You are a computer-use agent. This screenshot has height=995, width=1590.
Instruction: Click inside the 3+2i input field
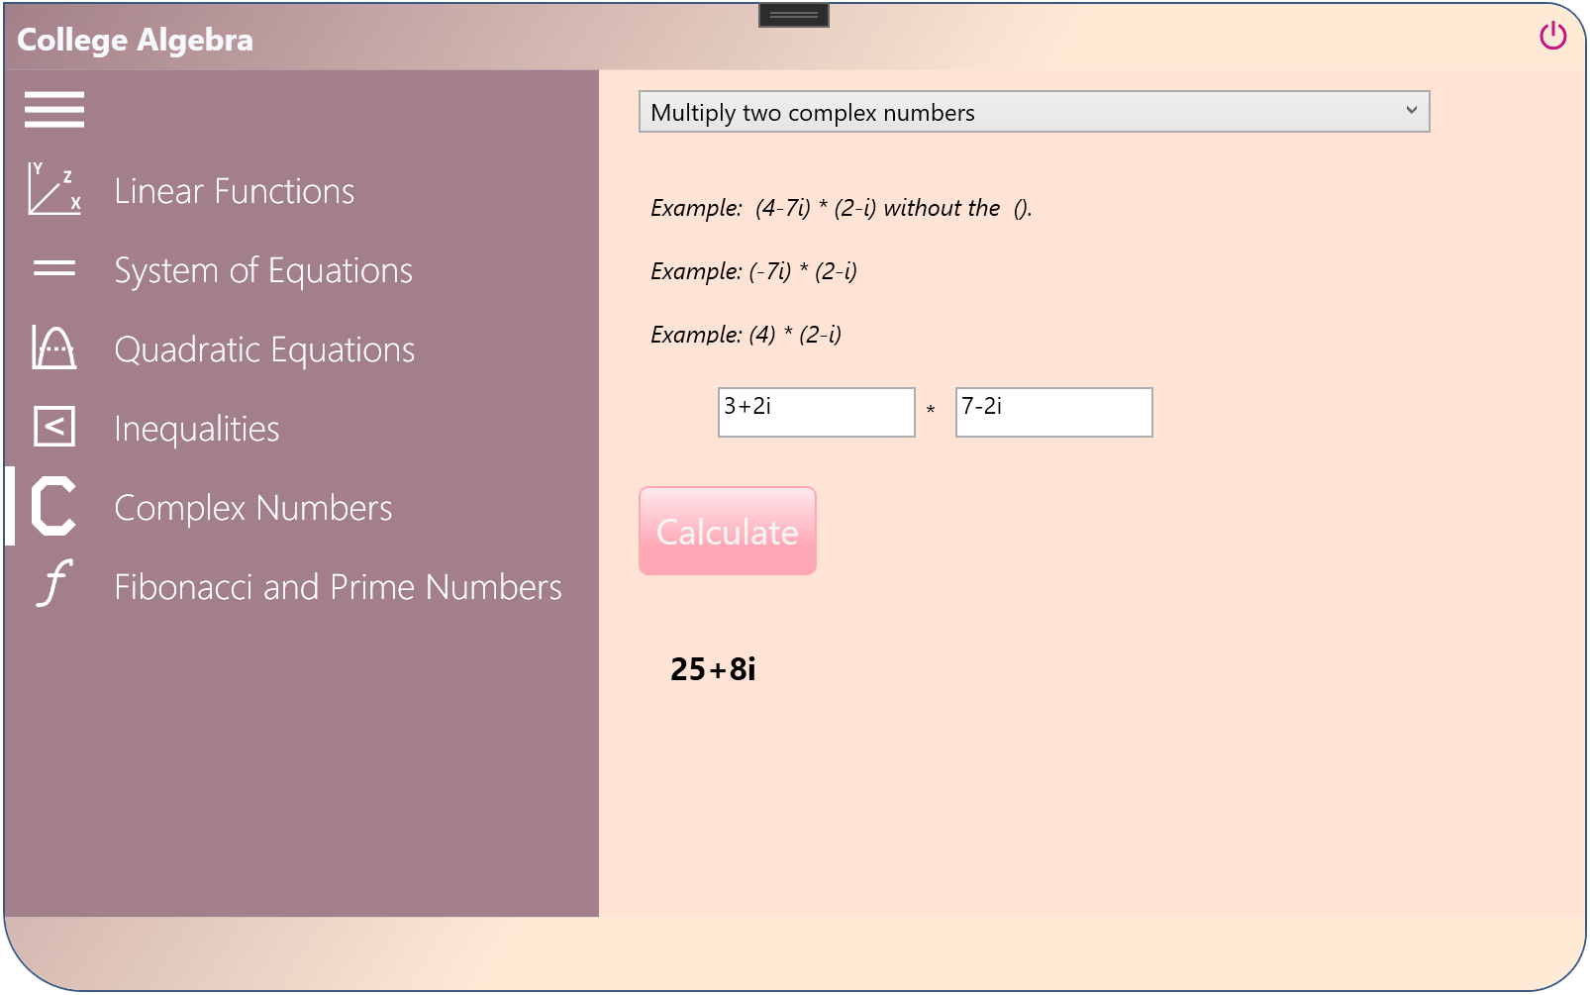coord(816,412)
